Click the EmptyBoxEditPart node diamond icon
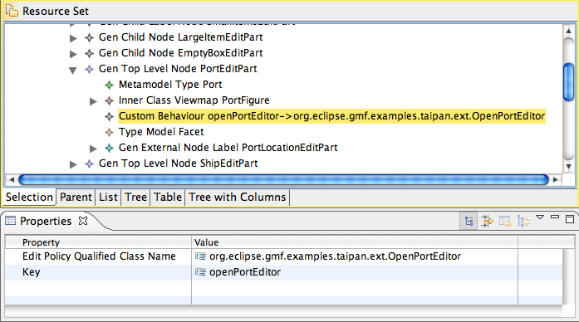The height and width of the screenshot is (322, 579). (89, 53)
